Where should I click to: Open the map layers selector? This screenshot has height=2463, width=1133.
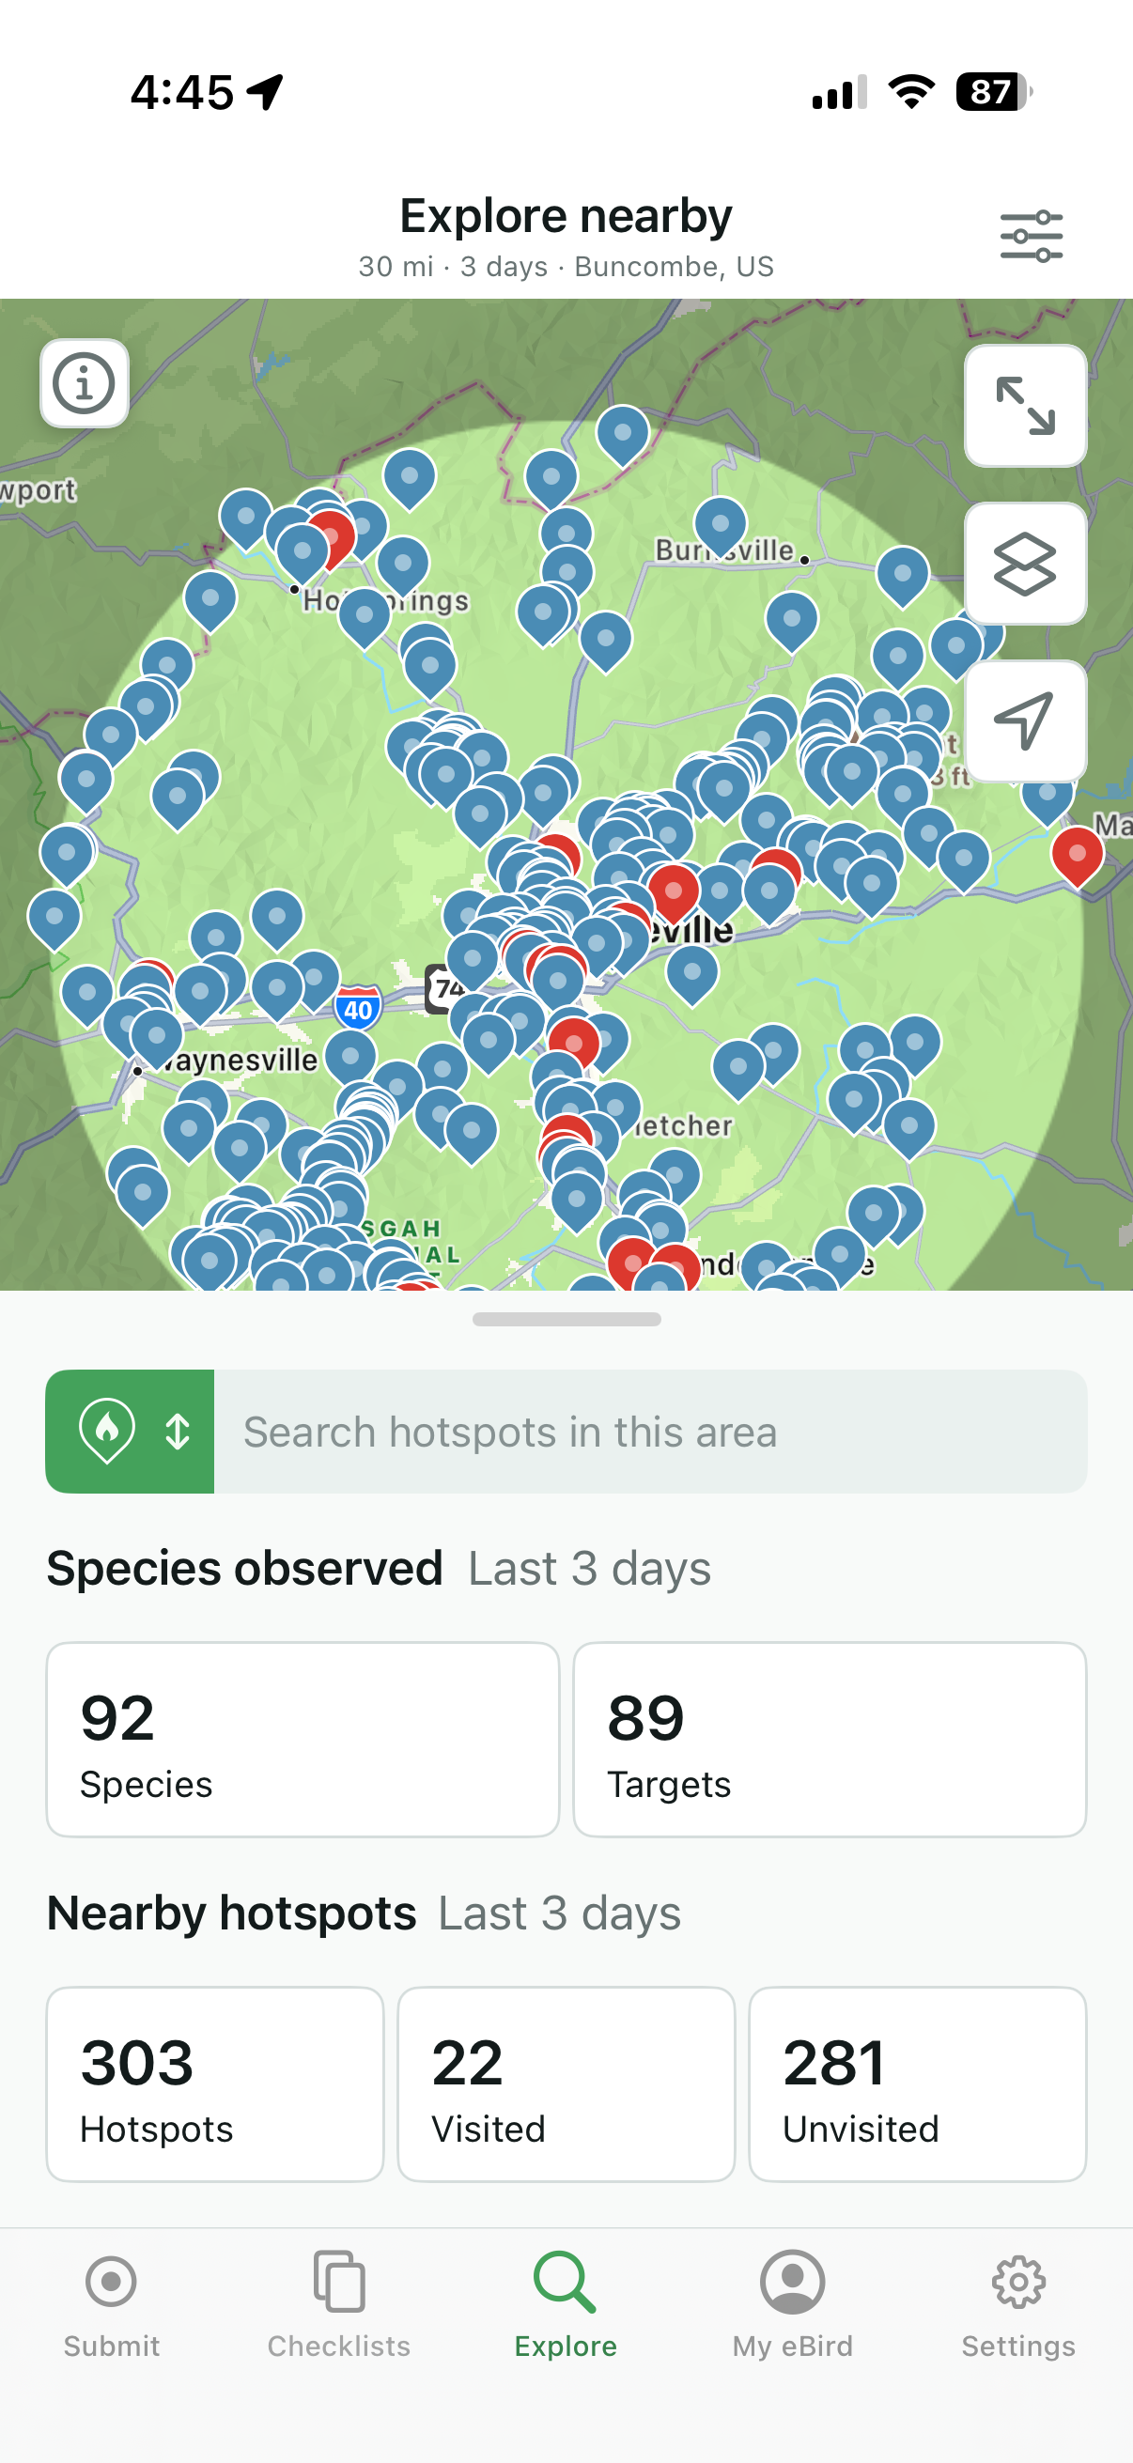pos(1025,564)
